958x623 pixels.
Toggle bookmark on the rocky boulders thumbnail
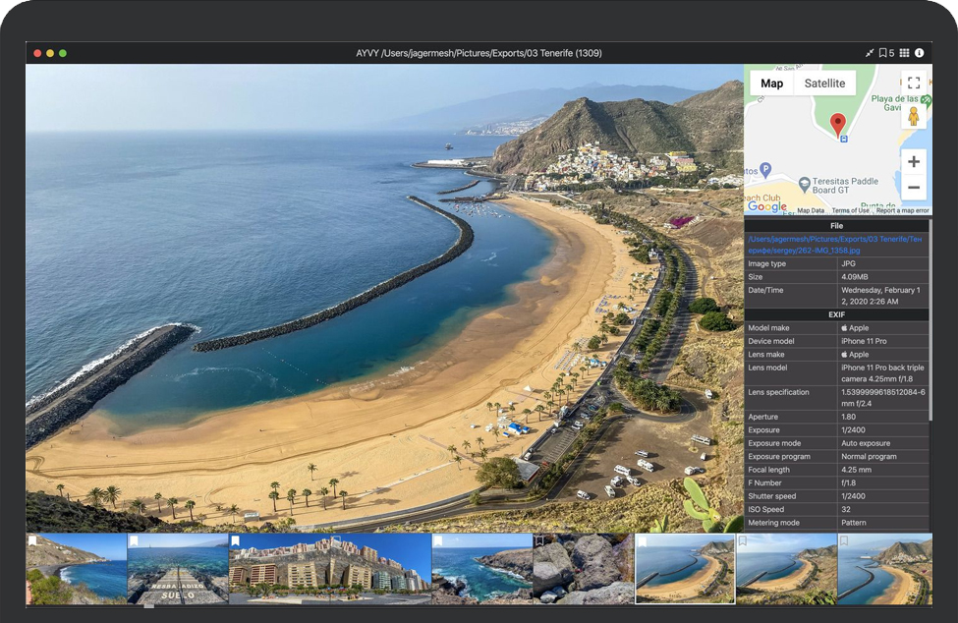point(539,540)
